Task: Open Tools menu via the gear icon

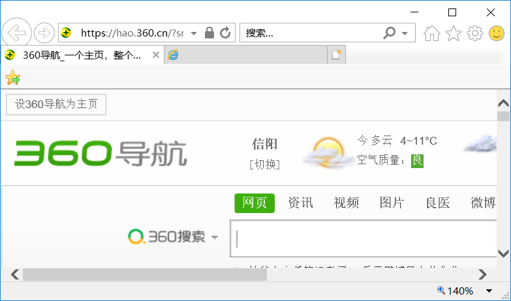Action: tap(475, 33)
